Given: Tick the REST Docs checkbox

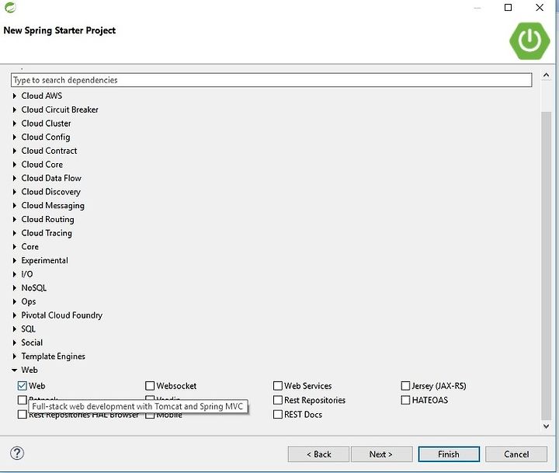Looking at the screenshot, I should [x=278, y=414].
